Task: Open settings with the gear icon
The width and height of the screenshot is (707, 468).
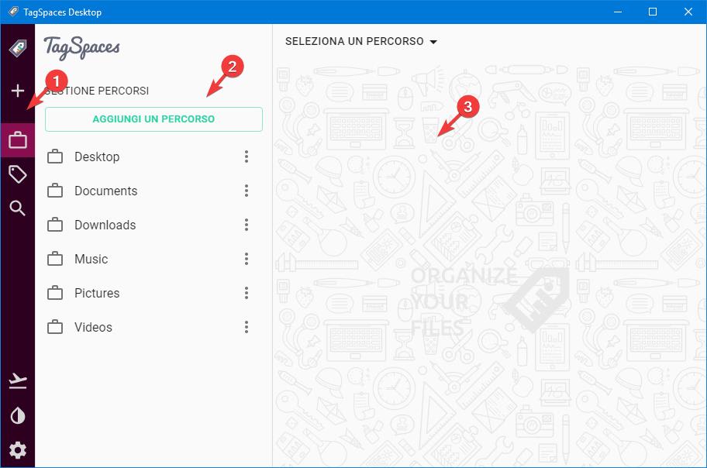Action: (x=18, y=450)
